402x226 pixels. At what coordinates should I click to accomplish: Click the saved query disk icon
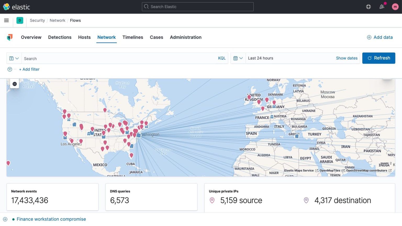12,58
